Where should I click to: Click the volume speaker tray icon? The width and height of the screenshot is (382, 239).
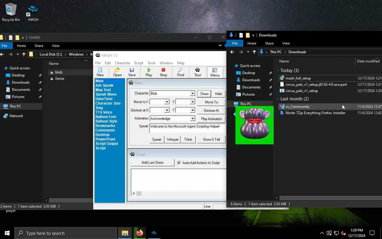(x=343, y=233)
